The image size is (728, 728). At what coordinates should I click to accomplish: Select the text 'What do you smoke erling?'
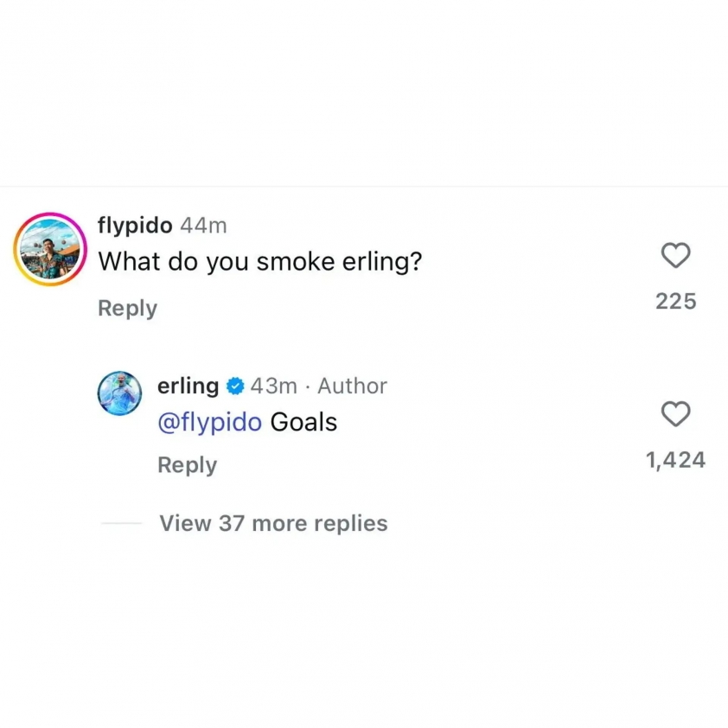click(260, 260)
